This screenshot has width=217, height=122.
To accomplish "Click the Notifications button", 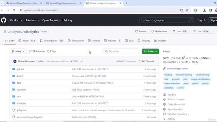I will pos(159,32).
